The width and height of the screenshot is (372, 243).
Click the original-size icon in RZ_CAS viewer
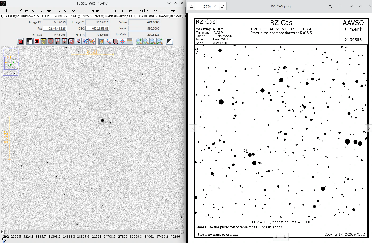(223, 6)
